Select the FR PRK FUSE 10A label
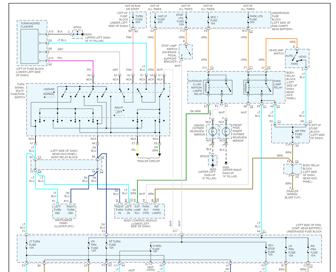The width and height of the screenshot is (336, 272). point(95,246)
